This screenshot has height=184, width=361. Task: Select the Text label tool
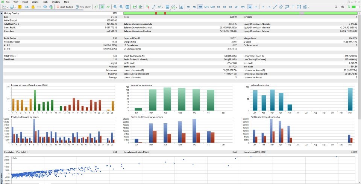[x=293, y=7]
